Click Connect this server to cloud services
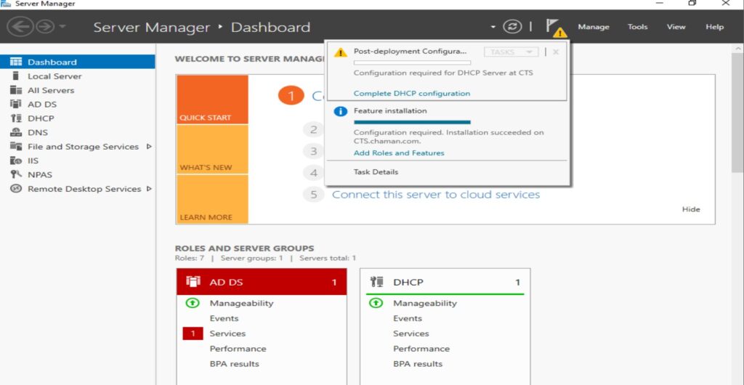 pos(436,195)
